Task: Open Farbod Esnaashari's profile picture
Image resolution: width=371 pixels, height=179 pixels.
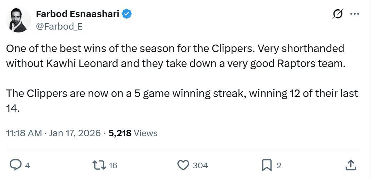Action: [x=19, y=20]
